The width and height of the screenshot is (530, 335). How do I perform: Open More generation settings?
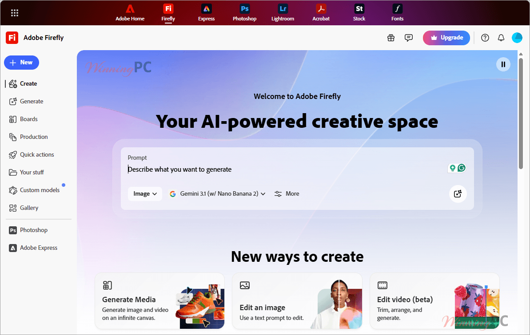click(x=287, y=194)
